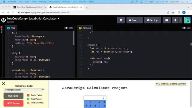Image resolution: width=192 pixels, height=108 pixels.
Task: Close the freeCodeCamp JavaScript Calculator tab
Action: tap(81, 7)
